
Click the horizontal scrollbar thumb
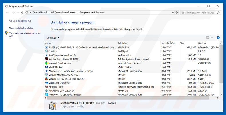point(128,98)
